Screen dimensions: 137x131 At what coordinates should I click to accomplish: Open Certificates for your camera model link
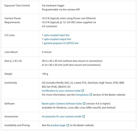[x=61, y=91]
